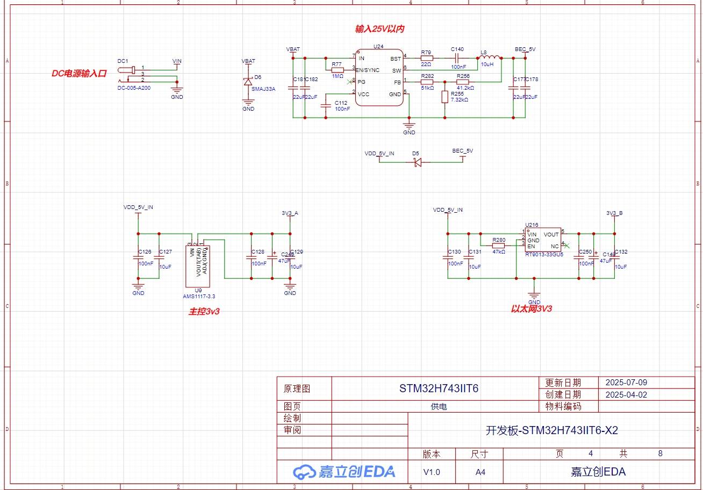This screenshot has width=703, height=490.
Task: Pick the C126 capacitor symbol
Action: [138, 258]
